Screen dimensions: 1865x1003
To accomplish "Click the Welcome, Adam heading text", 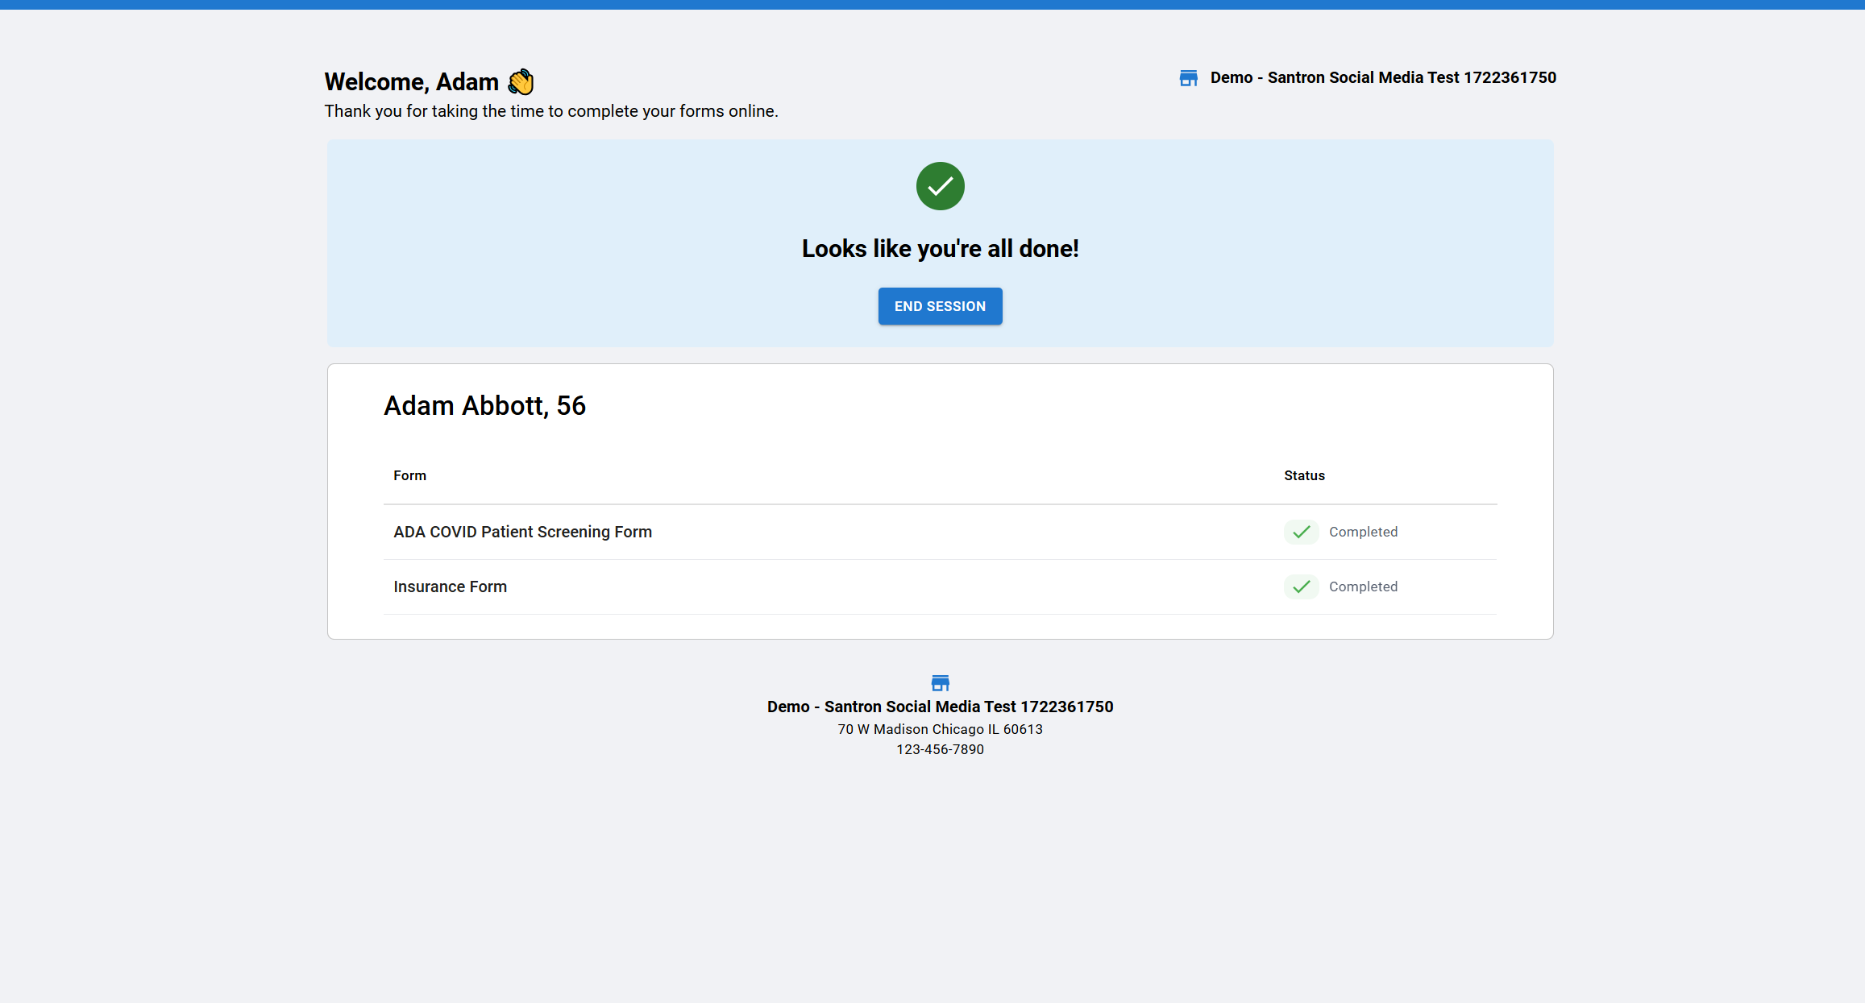I will tap(411, 81).
